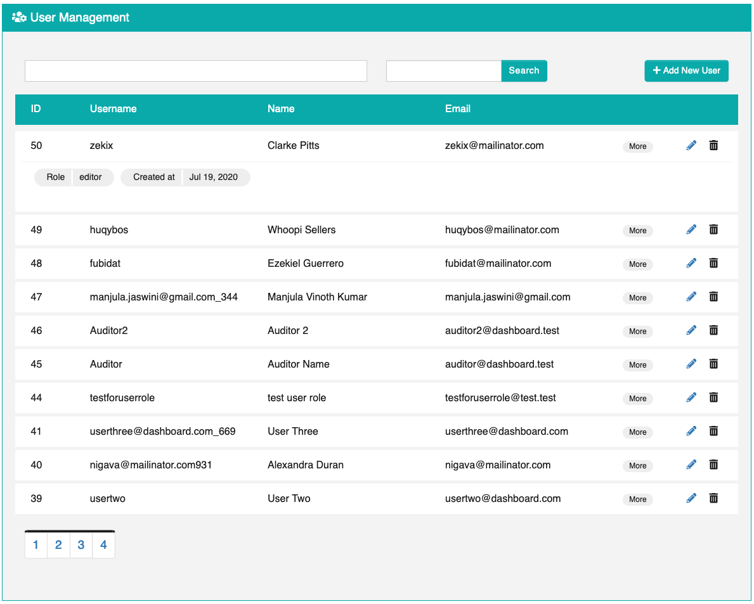Show More for User Three

pyautogui.click(x=637, y=432)
